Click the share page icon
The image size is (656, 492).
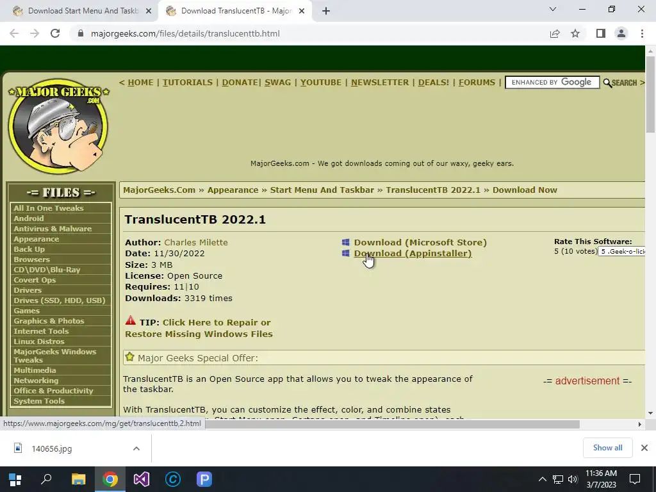[555, 33]
